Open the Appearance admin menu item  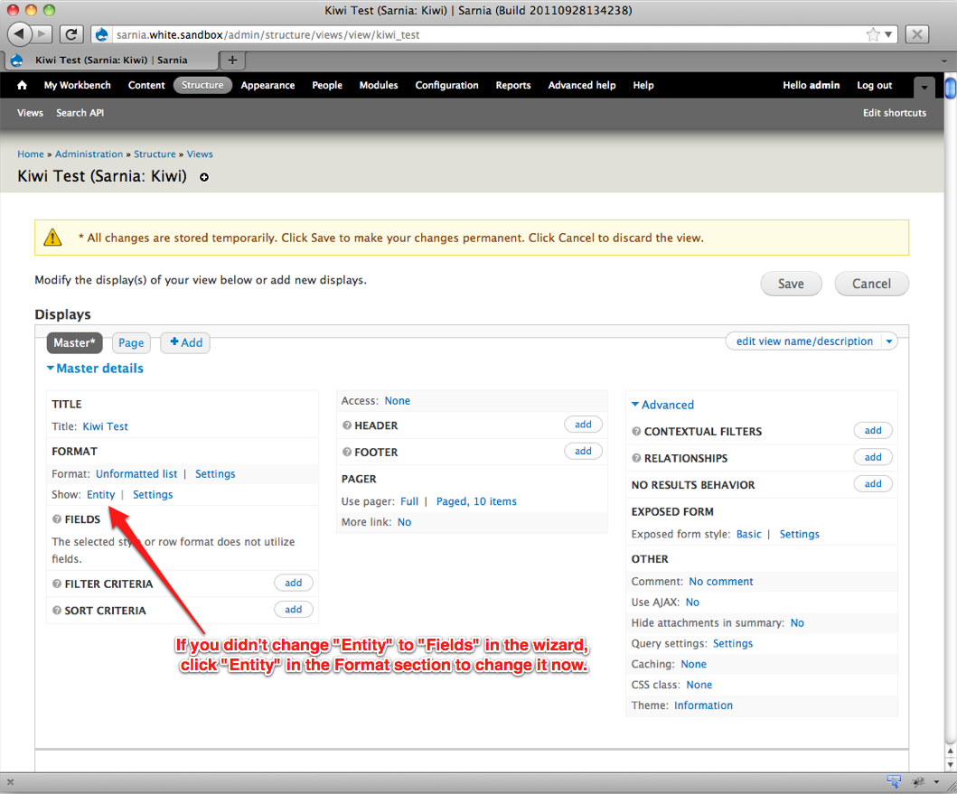[x=267, y=86]
